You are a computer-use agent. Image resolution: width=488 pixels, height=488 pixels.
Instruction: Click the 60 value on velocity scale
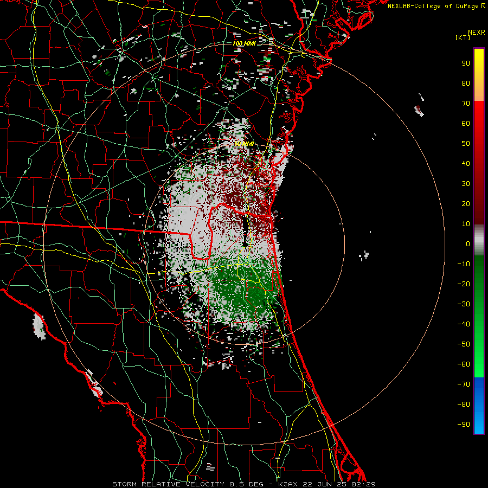[x=466, y=124]
